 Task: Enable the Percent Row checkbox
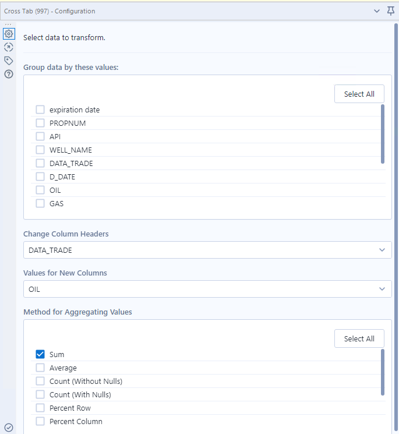[x=40, y=408]
